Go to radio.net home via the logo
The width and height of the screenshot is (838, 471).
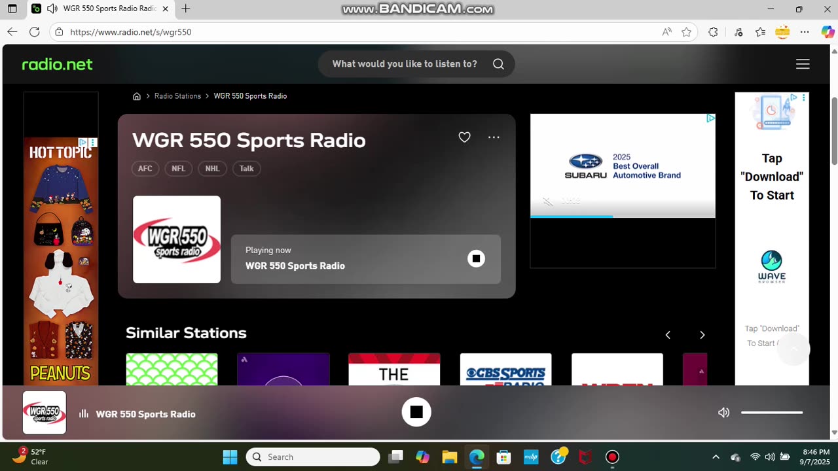click(x=58, y=64)
